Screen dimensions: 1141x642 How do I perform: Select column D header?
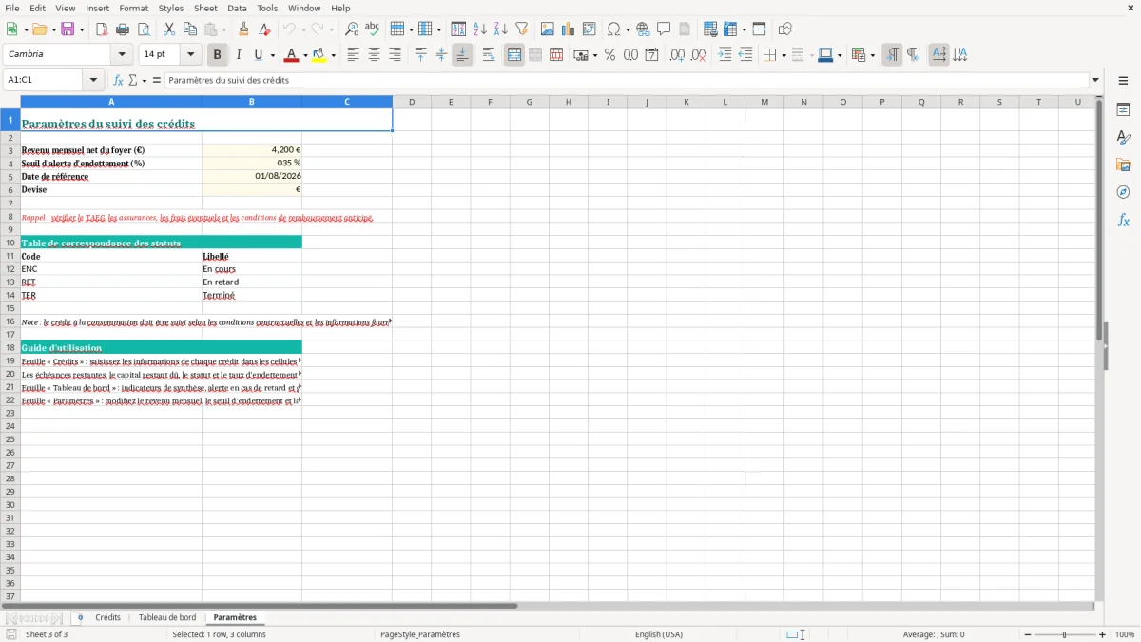pyautogui.click(x=412, y=102)
